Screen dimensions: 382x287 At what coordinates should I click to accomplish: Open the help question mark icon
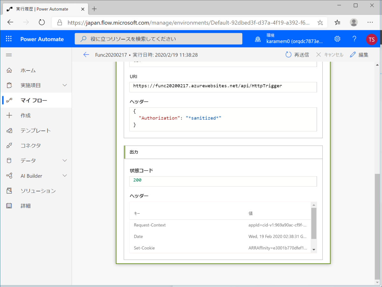pyautogui.click(x=354, y=39)
